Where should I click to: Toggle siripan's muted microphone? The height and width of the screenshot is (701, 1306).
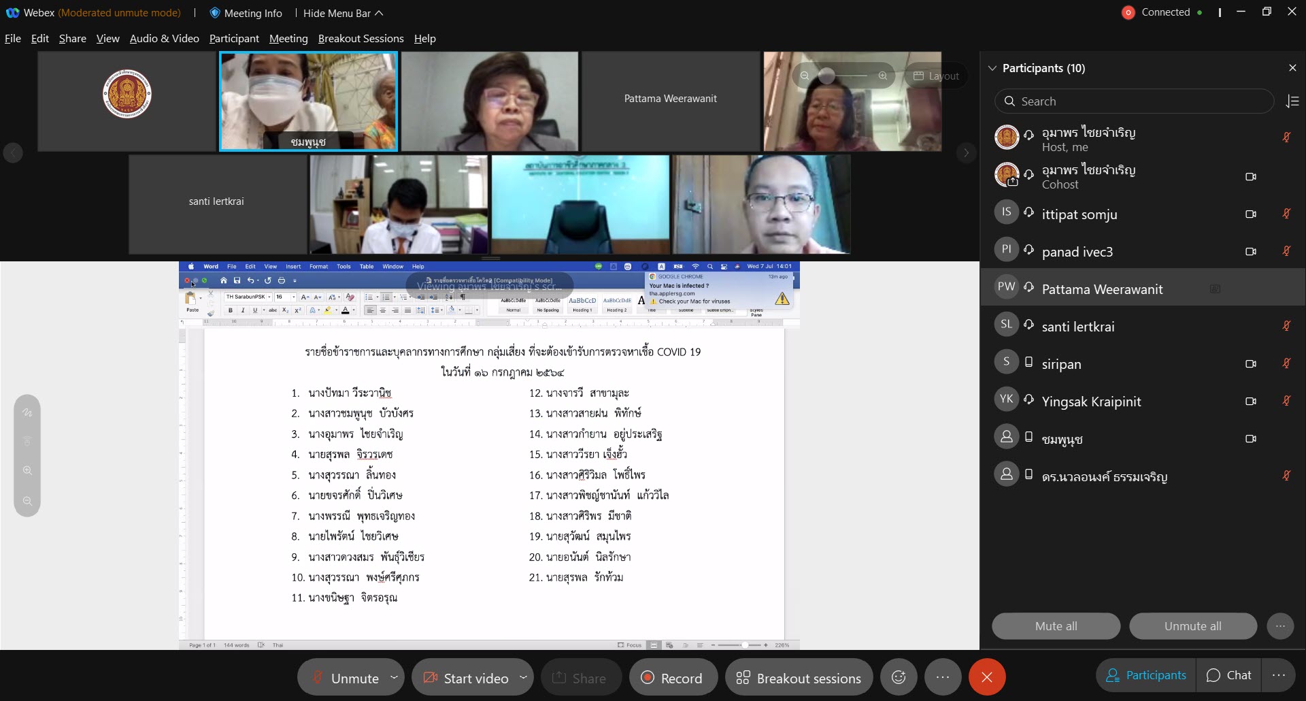[x=1286, y=364]
